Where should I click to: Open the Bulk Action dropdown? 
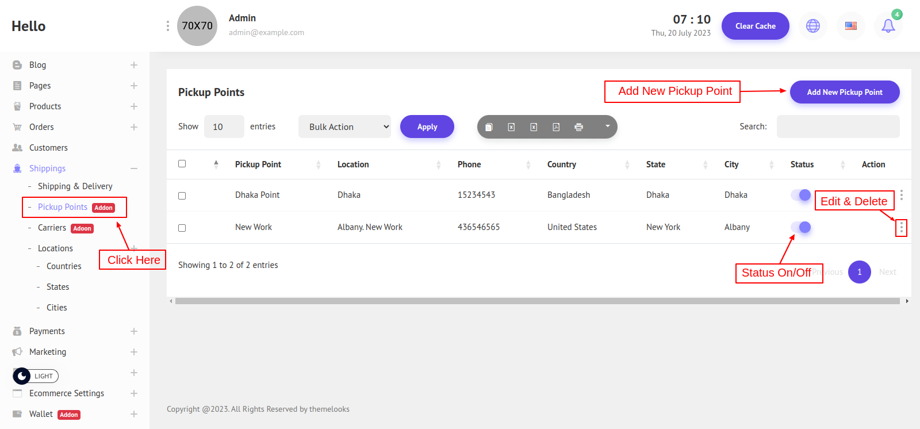click(344, 127)
